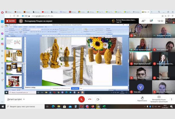
Task: Click the ЗАПИС recording indicator
Action: (11, 21)
